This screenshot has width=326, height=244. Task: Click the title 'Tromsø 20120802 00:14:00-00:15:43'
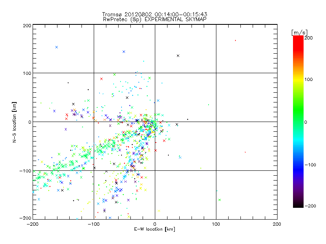154,14
